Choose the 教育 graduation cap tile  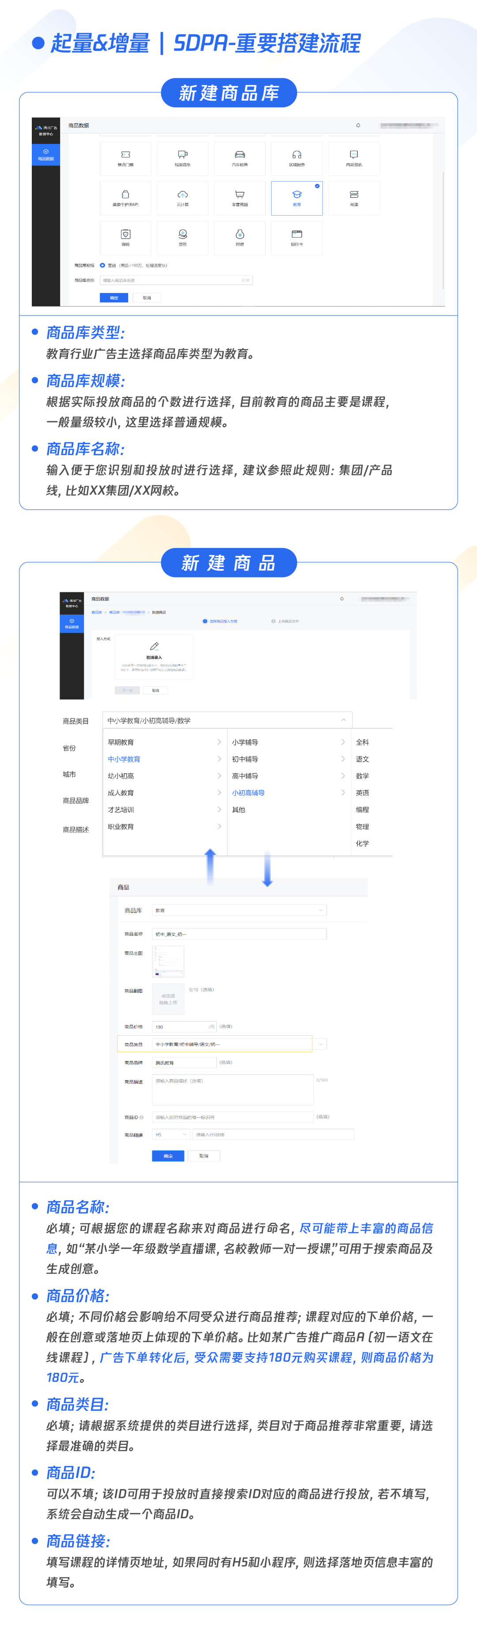[x=296, y=198]
